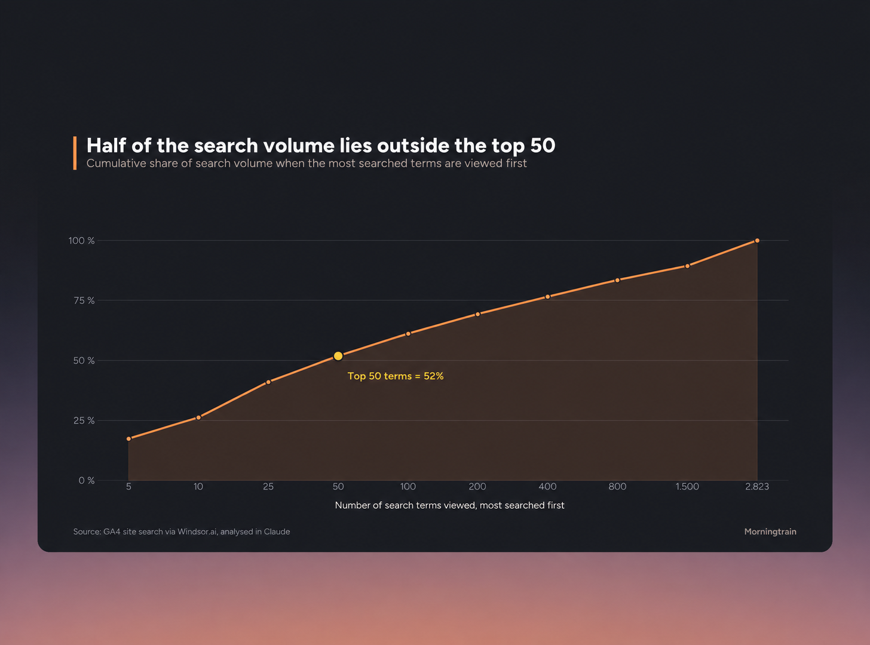This screenshot has width=870, height=645.
Task: Click the x-axis title about search terms viewed
Action: pyautogui.click(x=449, y=505)
